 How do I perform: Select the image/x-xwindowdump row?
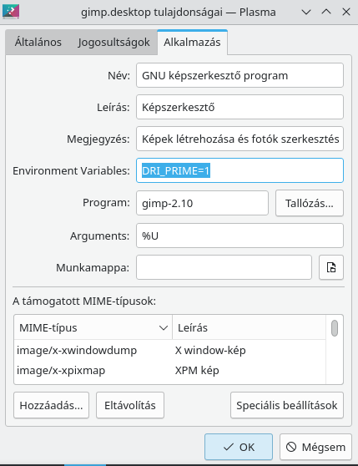[x=169, y=351]
